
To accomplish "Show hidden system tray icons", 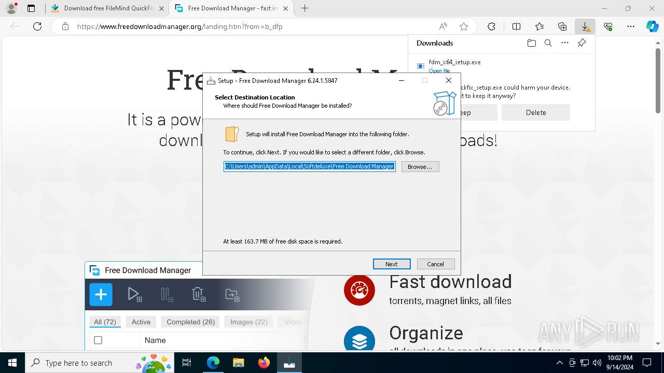I will [x=560, y=363].
